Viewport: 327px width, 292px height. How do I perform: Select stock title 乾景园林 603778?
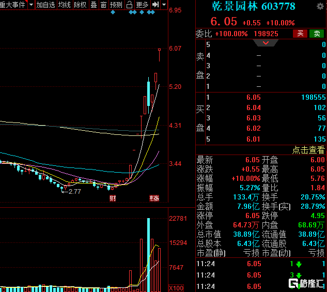tap(253, 6)
